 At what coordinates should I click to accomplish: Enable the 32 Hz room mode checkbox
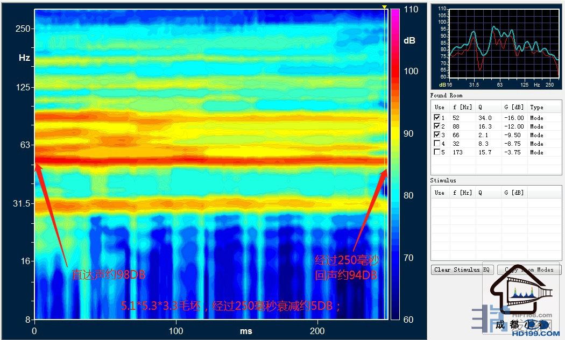click(437, 143)
